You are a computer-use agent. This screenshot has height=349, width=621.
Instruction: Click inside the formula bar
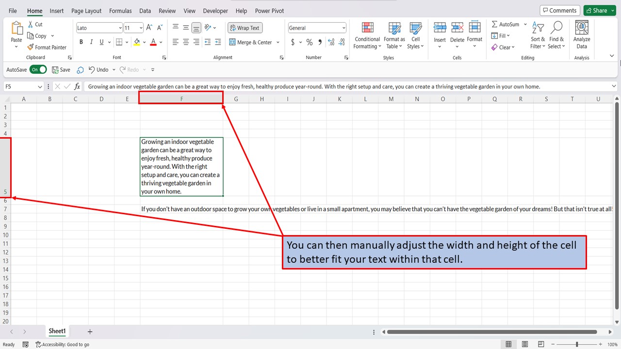[291, 86]
